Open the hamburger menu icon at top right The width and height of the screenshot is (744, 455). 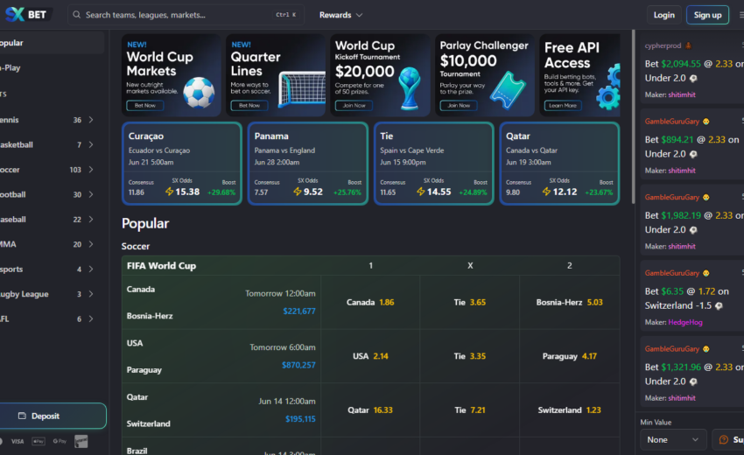(741, 15)
